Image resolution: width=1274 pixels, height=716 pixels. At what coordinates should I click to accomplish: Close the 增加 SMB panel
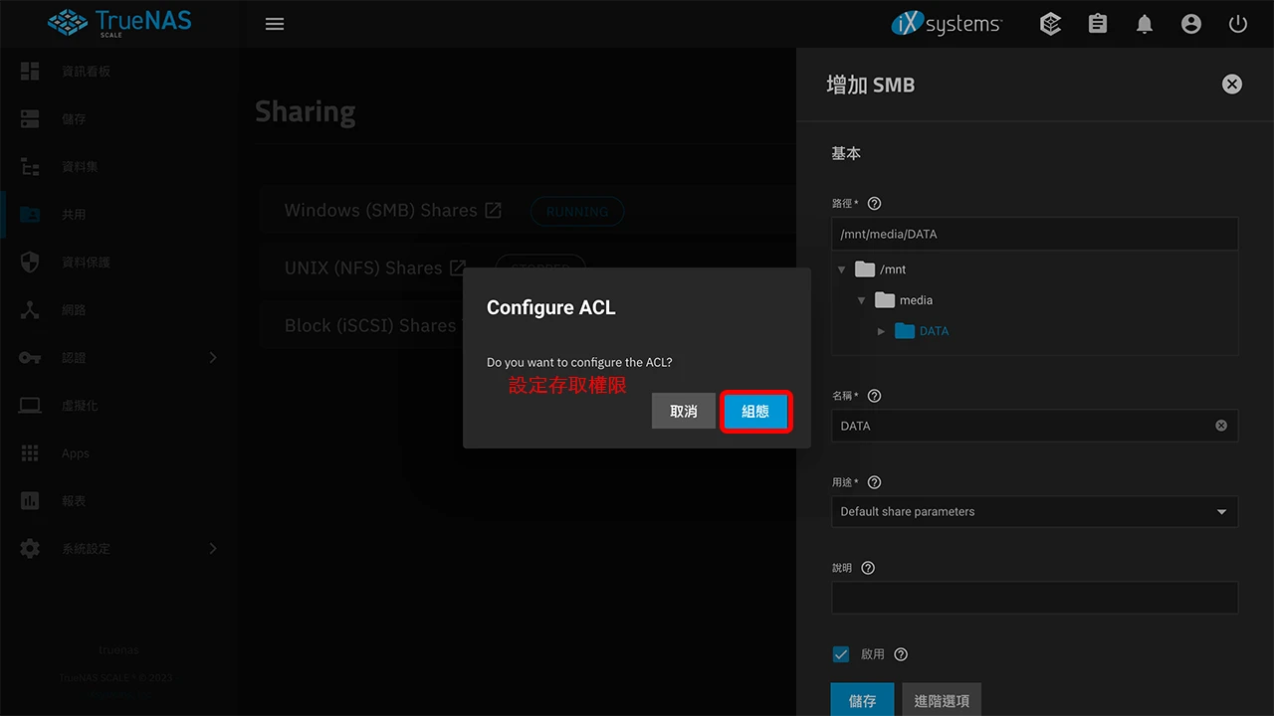1231,85
